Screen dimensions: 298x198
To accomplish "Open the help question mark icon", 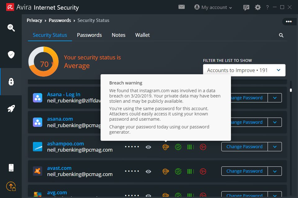I will coord(267,7).
